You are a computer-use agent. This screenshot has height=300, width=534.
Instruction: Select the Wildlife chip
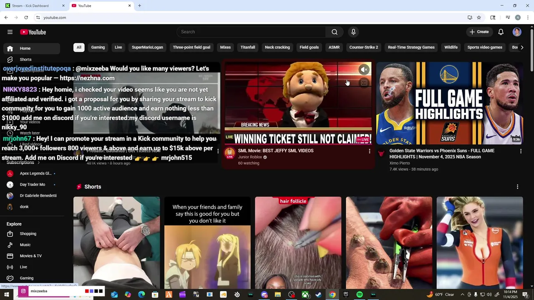click(x=451, y=47)
